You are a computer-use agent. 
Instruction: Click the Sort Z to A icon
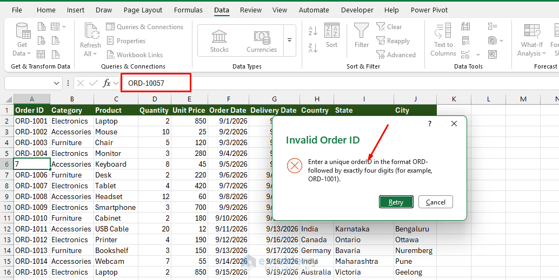313,48
